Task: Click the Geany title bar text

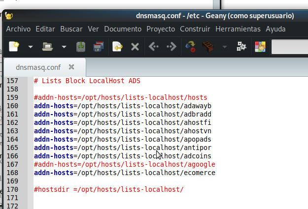Action: click(x=215, y=16)
